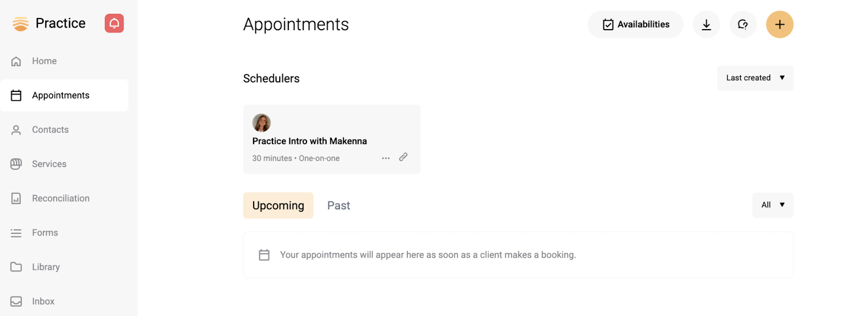Expand the All filter dropdown
The height and width of the screenshot is (316, 851).
click(x=773, y=205)
